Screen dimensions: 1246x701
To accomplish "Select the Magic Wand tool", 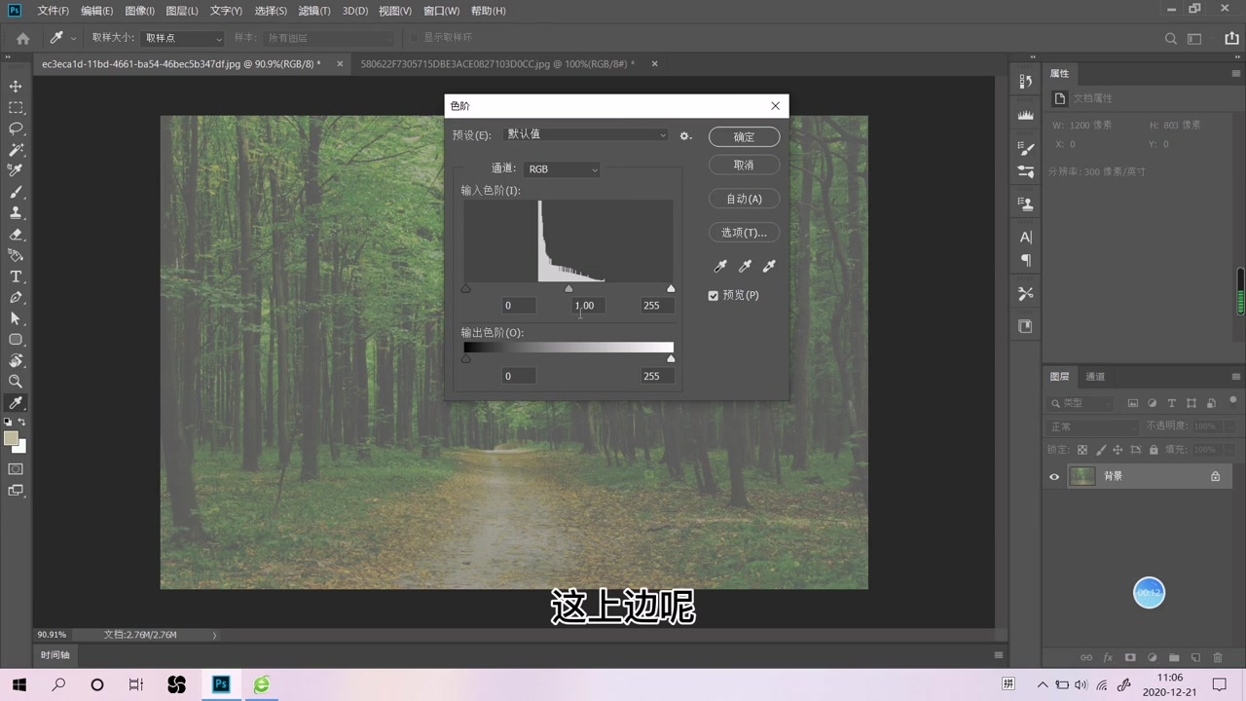I will click(16, 150).
